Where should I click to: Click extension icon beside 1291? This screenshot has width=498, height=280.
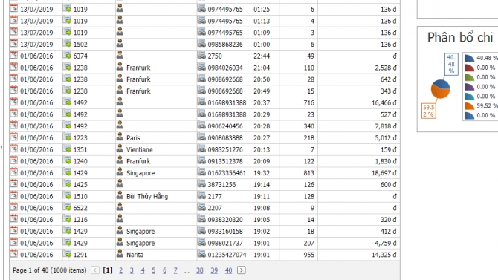67,254
